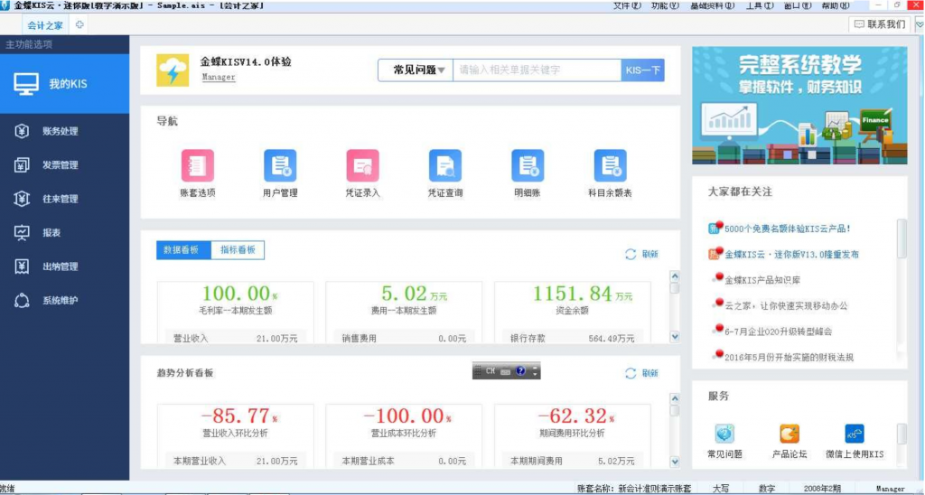Open the 功能 menu
This screenshot has width=925, height=495.
666,5
